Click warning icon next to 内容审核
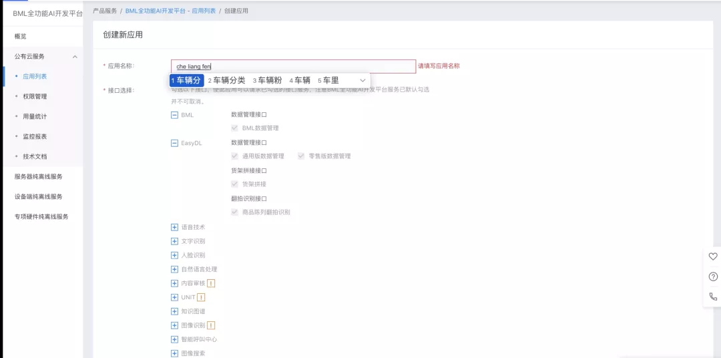721x358 pixels. [211, 283]
